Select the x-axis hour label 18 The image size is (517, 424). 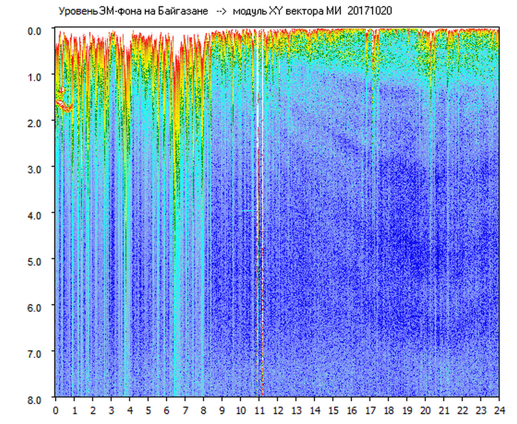tap(388, 410)
